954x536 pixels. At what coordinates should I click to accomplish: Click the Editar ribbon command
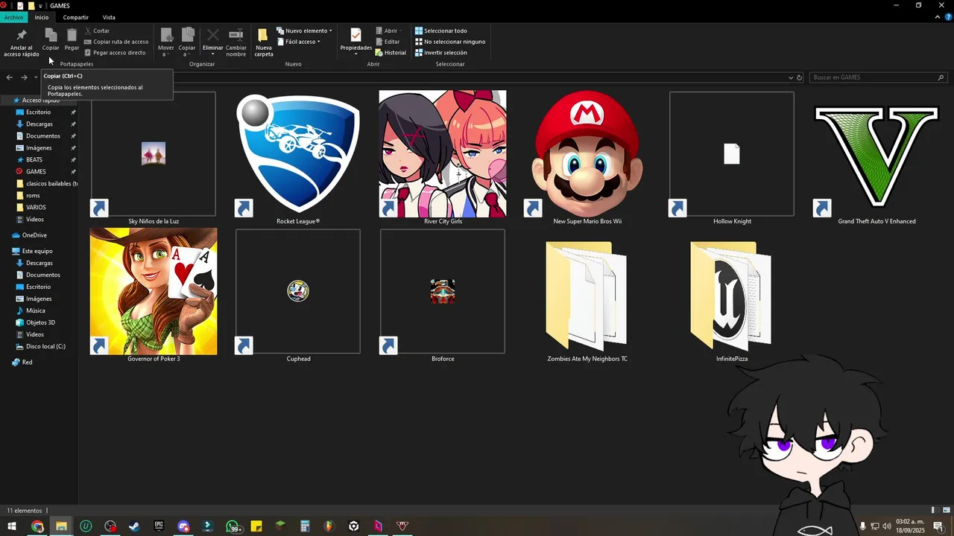pyautogui.click(x=388, y=42)
